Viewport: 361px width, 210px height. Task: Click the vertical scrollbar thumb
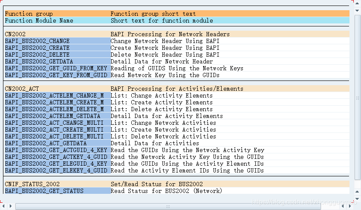(357, 98)
